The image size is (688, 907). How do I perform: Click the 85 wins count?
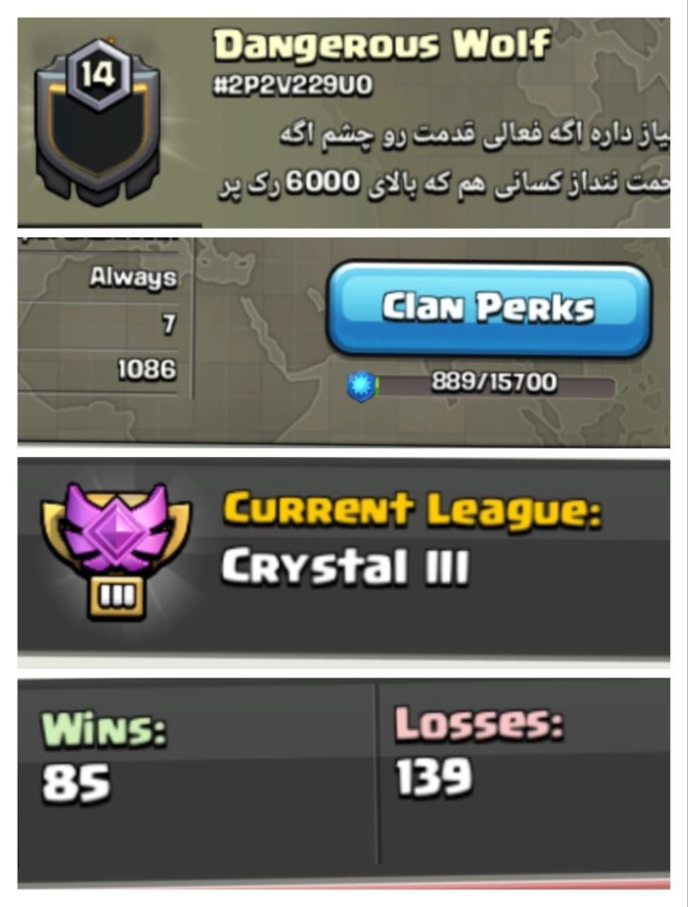point(76,782)
